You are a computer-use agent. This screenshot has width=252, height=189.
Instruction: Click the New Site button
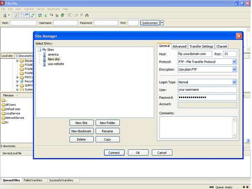tap(81, 123)
